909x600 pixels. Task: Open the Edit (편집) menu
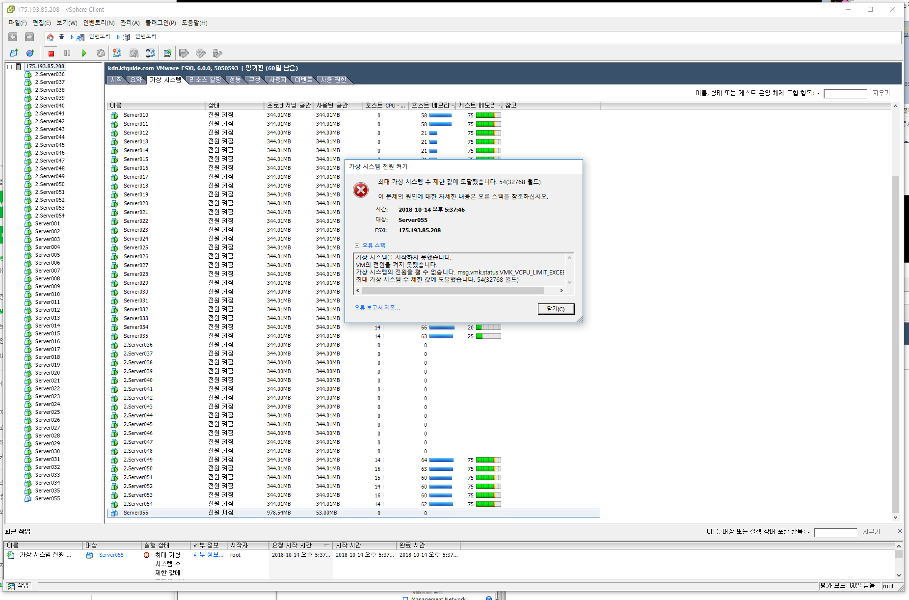point(41,23)
